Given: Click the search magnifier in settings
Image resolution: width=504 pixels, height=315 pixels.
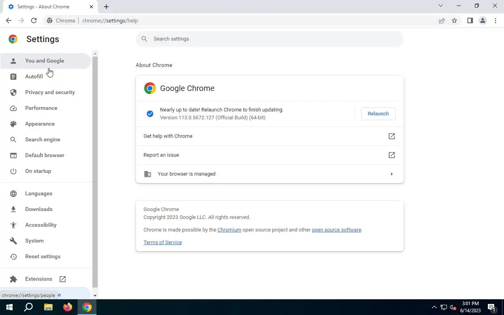Looking at the screenshot, I should [145, 39].
